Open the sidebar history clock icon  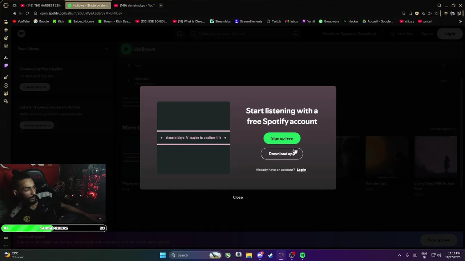(6, 86)
